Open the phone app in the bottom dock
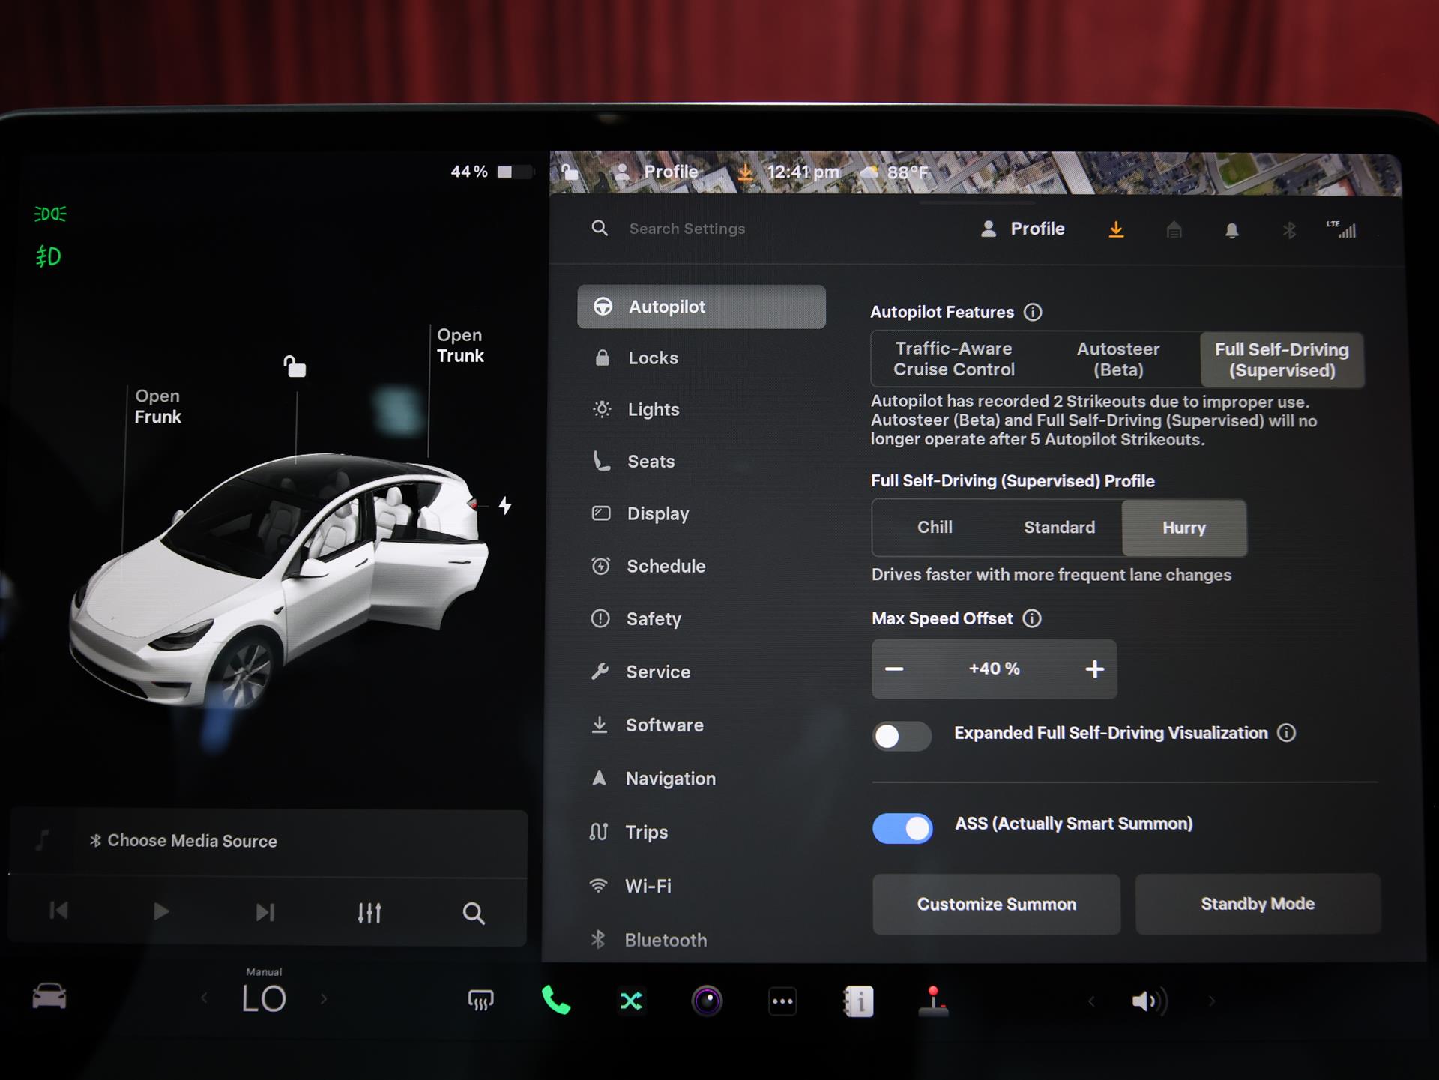The width and height of the screenshot is (1439, 1080). [x=556, y=1001]
